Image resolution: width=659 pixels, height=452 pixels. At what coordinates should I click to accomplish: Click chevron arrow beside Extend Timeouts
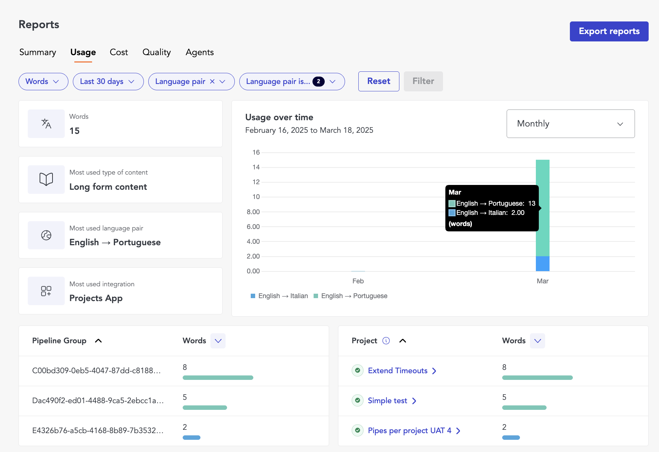click(434, 371)
